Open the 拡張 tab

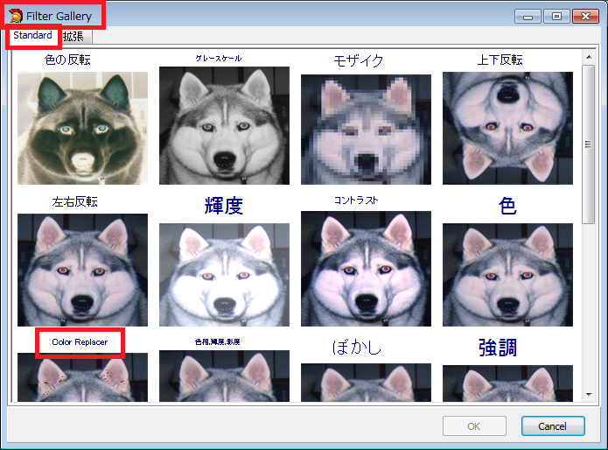73,37
